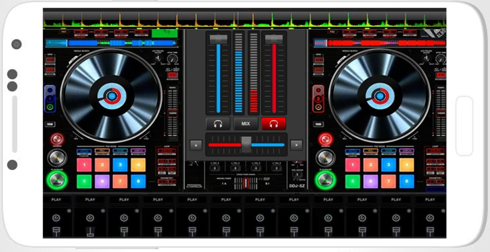Tap pad 8 on the left deck
The image size is (490, 252).
[x=138, y=181]
